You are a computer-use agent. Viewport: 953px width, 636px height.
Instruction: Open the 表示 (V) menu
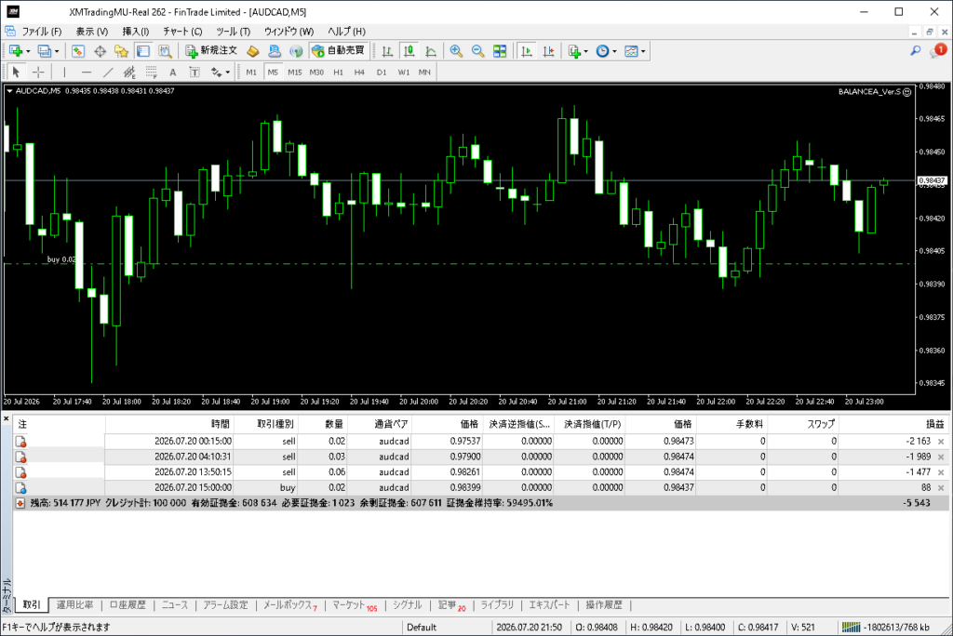92,31
